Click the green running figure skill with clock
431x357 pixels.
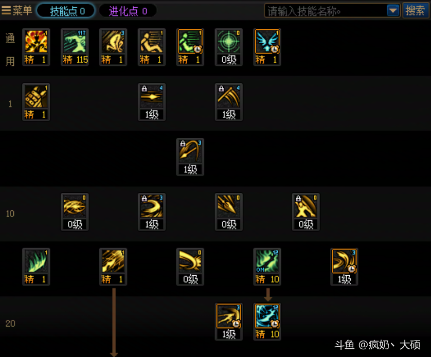[x=190, y=47]
